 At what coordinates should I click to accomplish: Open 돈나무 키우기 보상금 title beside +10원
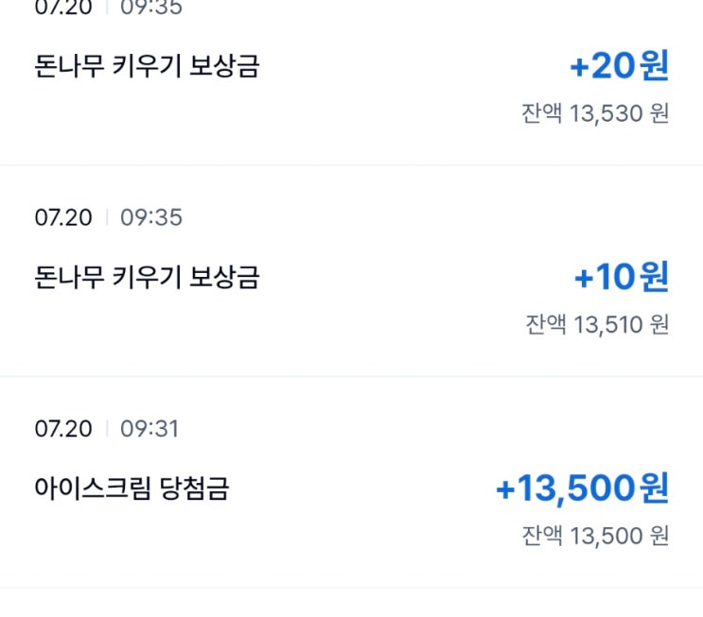point(147,278)
